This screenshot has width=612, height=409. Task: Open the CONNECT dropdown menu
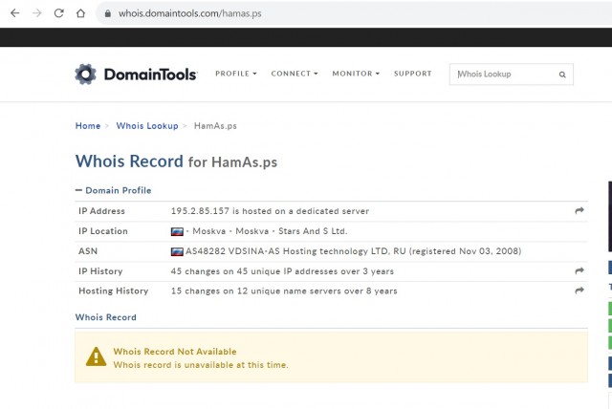tap(295, 74)
